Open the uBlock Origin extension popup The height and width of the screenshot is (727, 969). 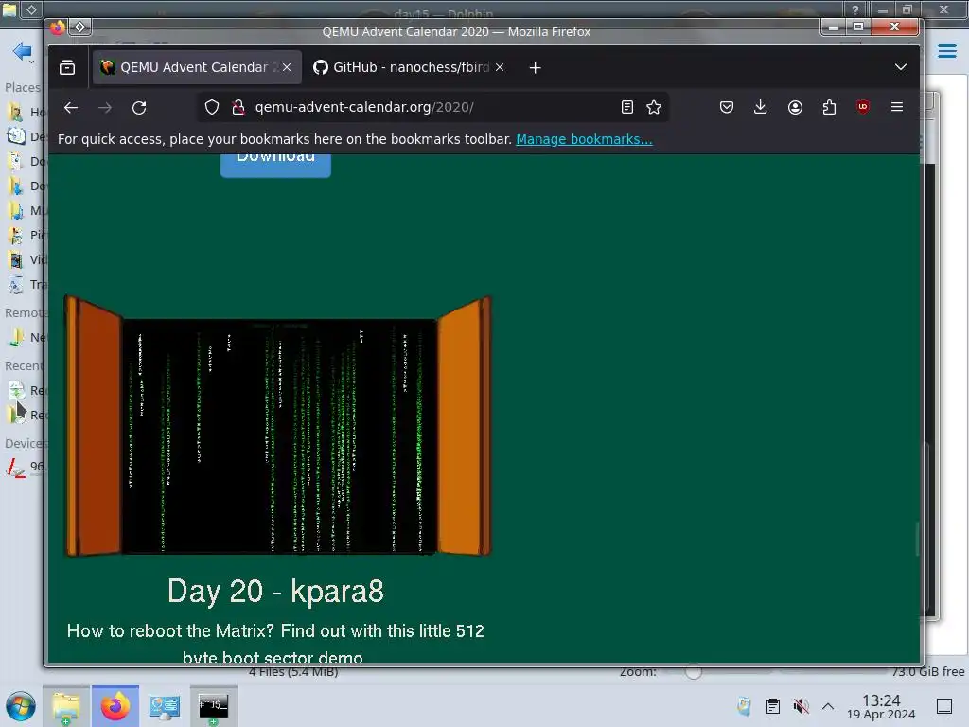863,108
